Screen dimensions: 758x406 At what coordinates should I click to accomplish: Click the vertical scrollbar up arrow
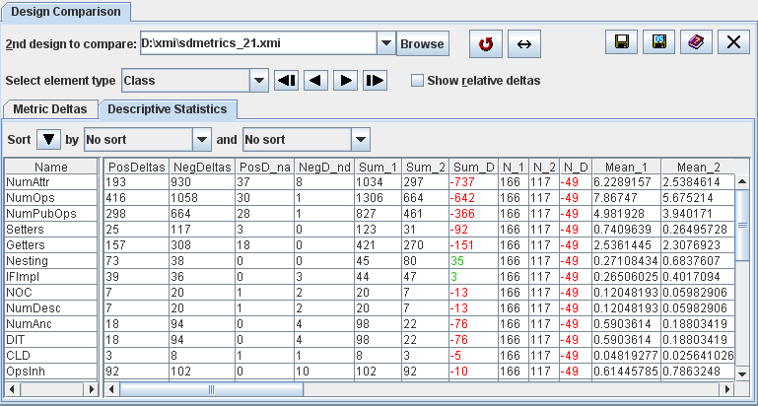click(x=742, y=181)
